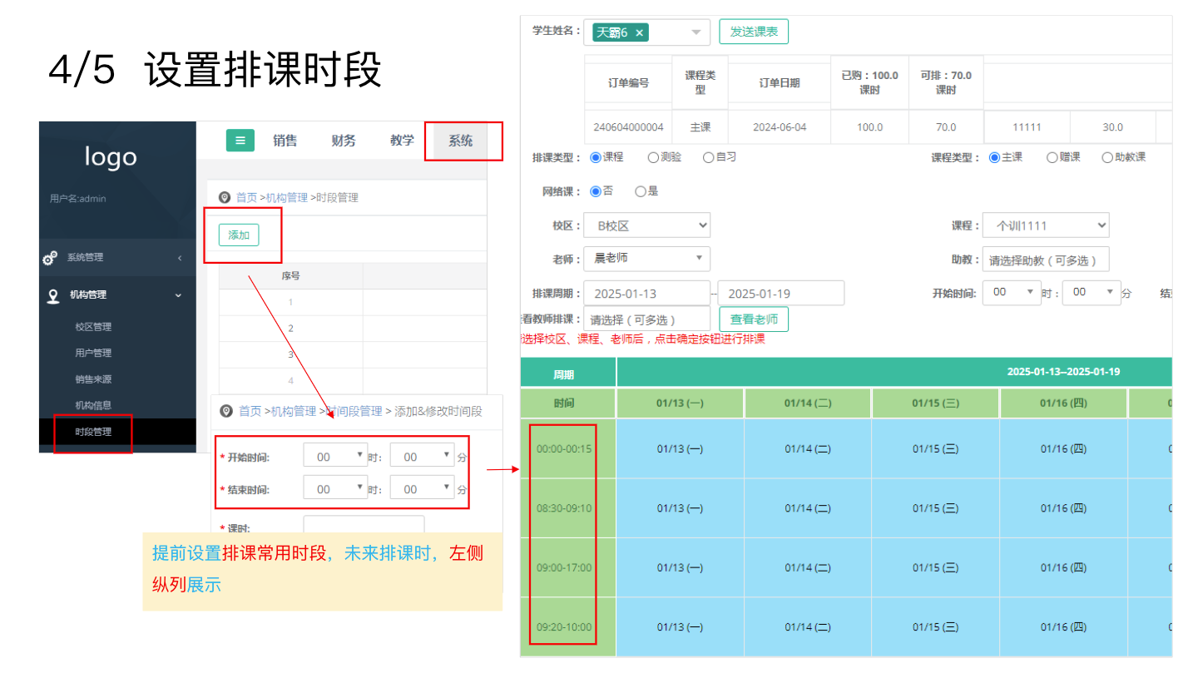
Task: Open 校区管理 in the sidebar
Action: pos(93,327)
